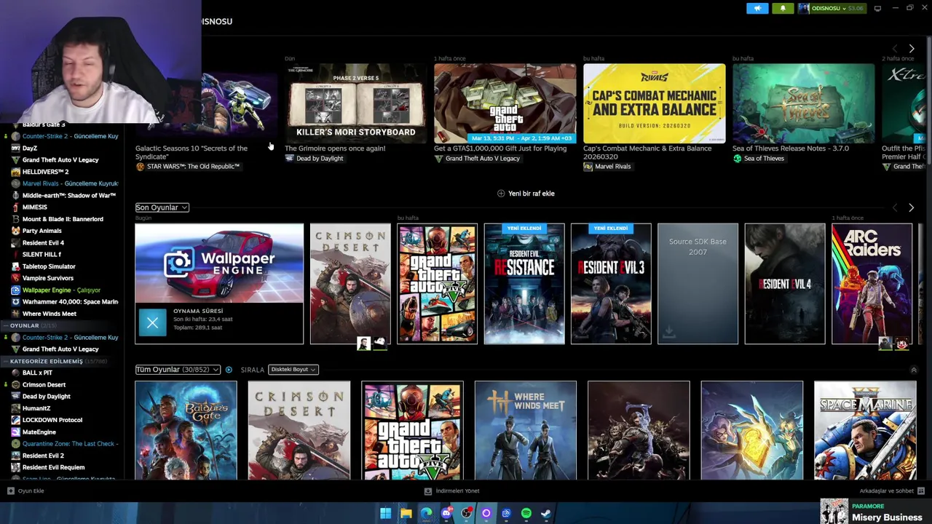Image resolution: width=932 pixels, height=524 pixels.
Task: Click the HELLDIVERS 2 game icon
Action: click(16, 172)
